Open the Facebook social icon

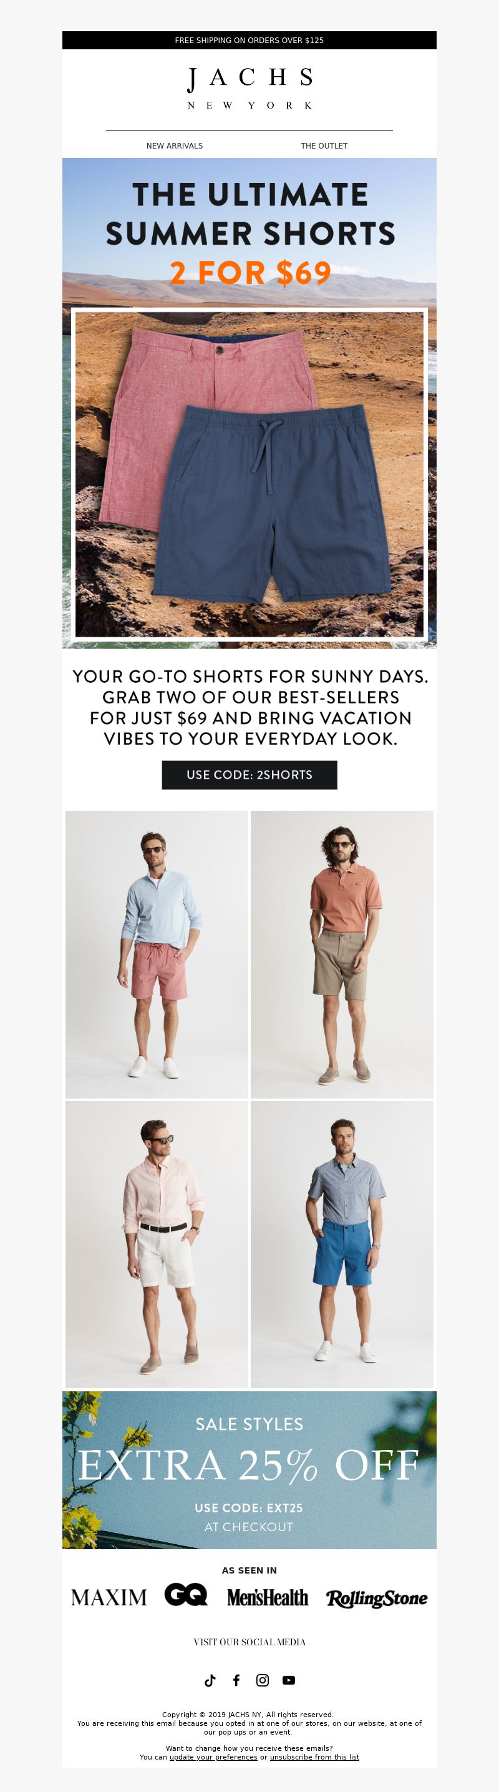(236, 1680)
